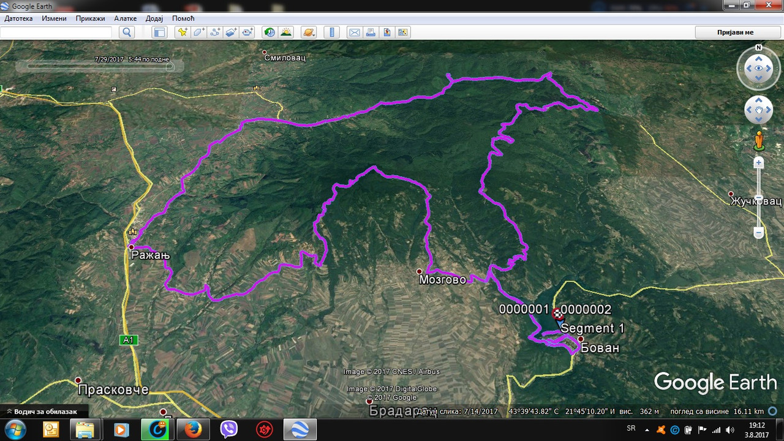View in Google Maps icon
The image size is (784, 441).
(x=403, y=32)
